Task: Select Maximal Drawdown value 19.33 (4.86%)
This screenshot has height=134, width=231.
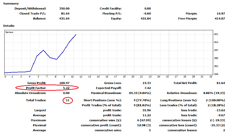Action: (x=140, y=93)
